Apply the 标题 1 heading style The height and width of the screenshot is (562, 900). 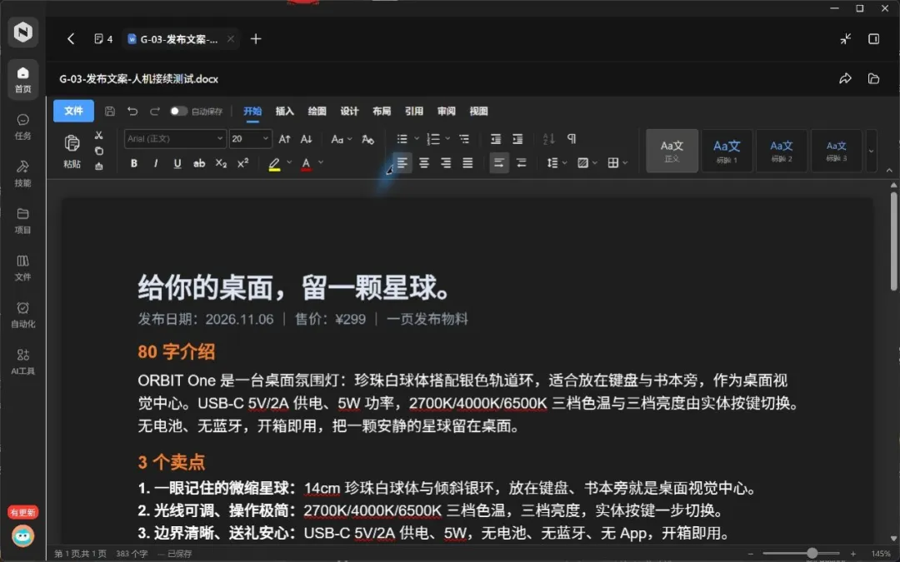(727, 151)
